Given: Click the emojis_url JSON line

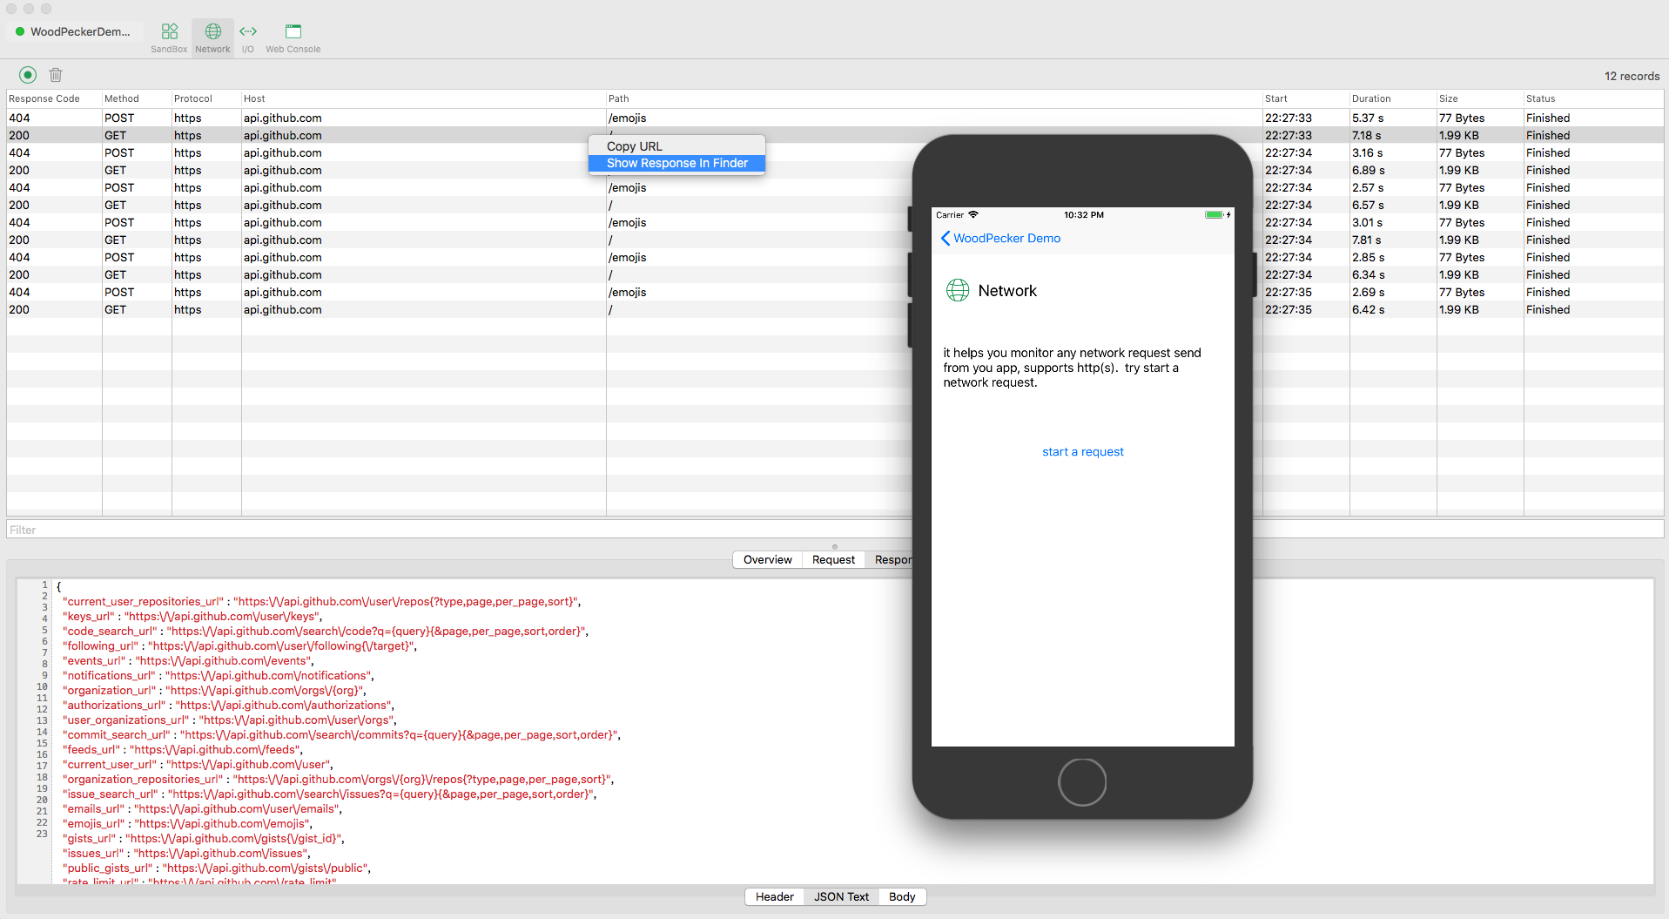Looking at the screenshot, I should pyautogui.click(x=187, y=824).
